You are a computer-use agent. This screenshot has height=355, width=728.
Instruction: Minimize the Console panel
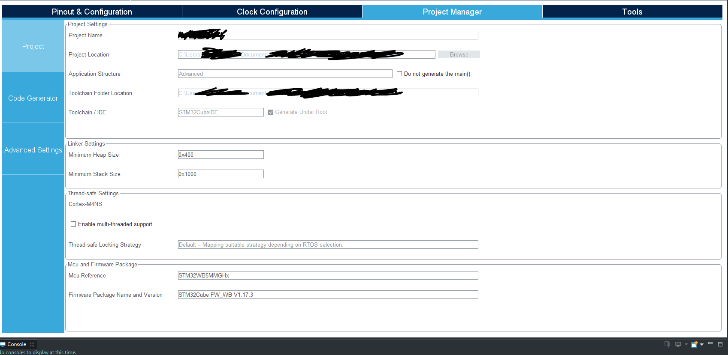tap(710, 343)
